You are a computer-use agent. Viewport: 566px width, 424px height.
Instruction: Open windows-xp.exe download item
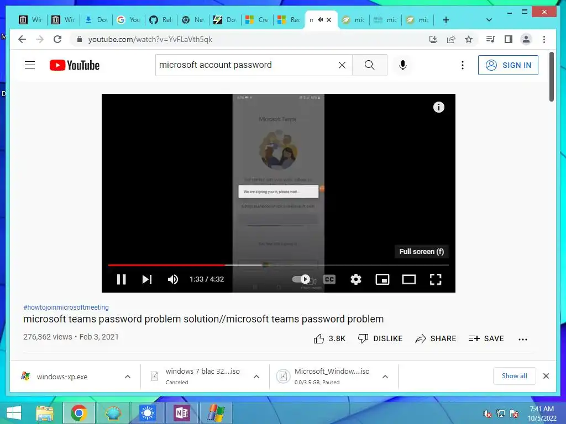point(62,377)
